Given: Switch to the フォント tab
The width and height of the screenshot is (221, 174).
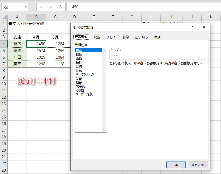Looking at the screenshot, I should click(x=112, y=37).
